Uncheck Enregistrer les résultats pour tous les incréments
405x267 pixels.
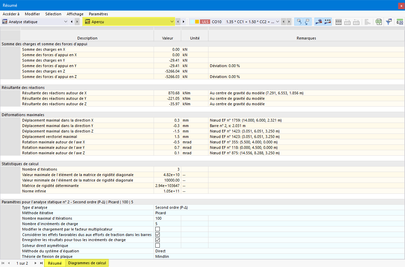pyautogui.click(x=158, y=240)
